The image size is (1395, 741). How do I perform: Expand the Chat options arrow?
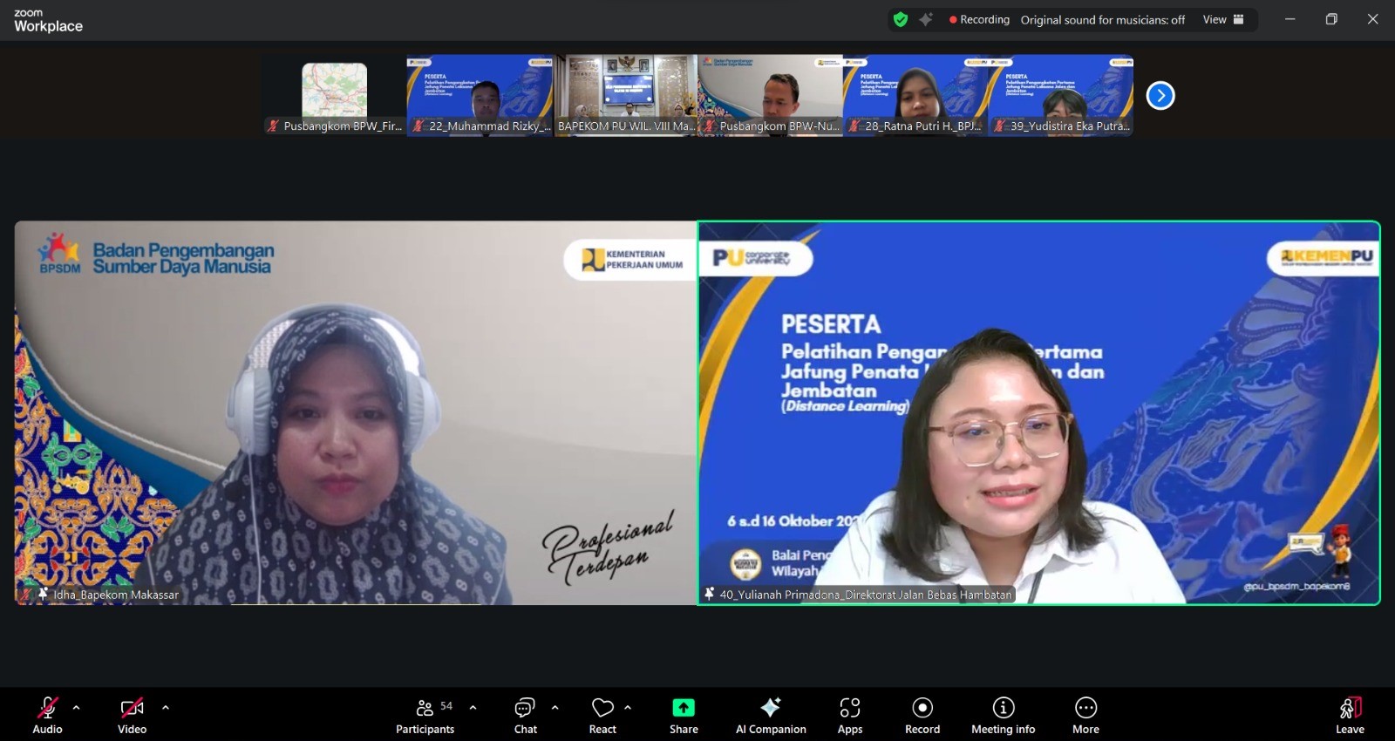(x=555, y=708)
